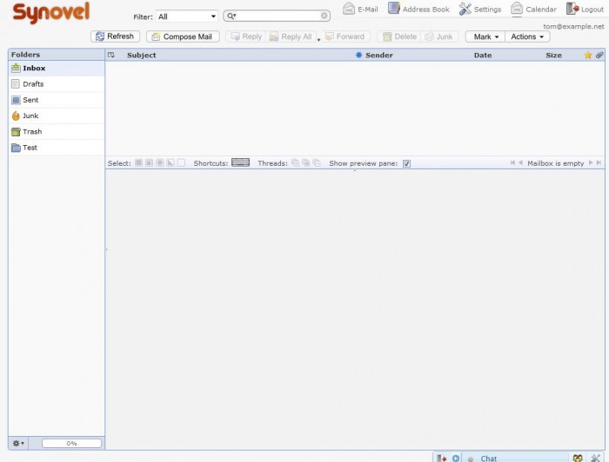Viewport: 609px width, 462px height.
Task: Log out of the webmail
Action: click(585, 9)
